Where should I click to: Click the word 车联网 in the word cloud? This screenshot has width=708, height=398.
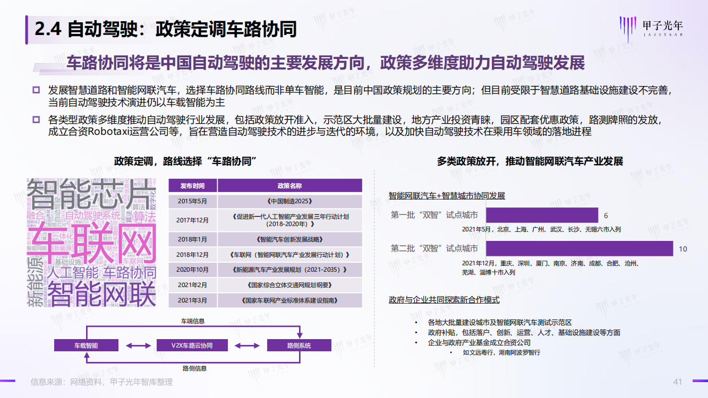click(x=93, y=244)
